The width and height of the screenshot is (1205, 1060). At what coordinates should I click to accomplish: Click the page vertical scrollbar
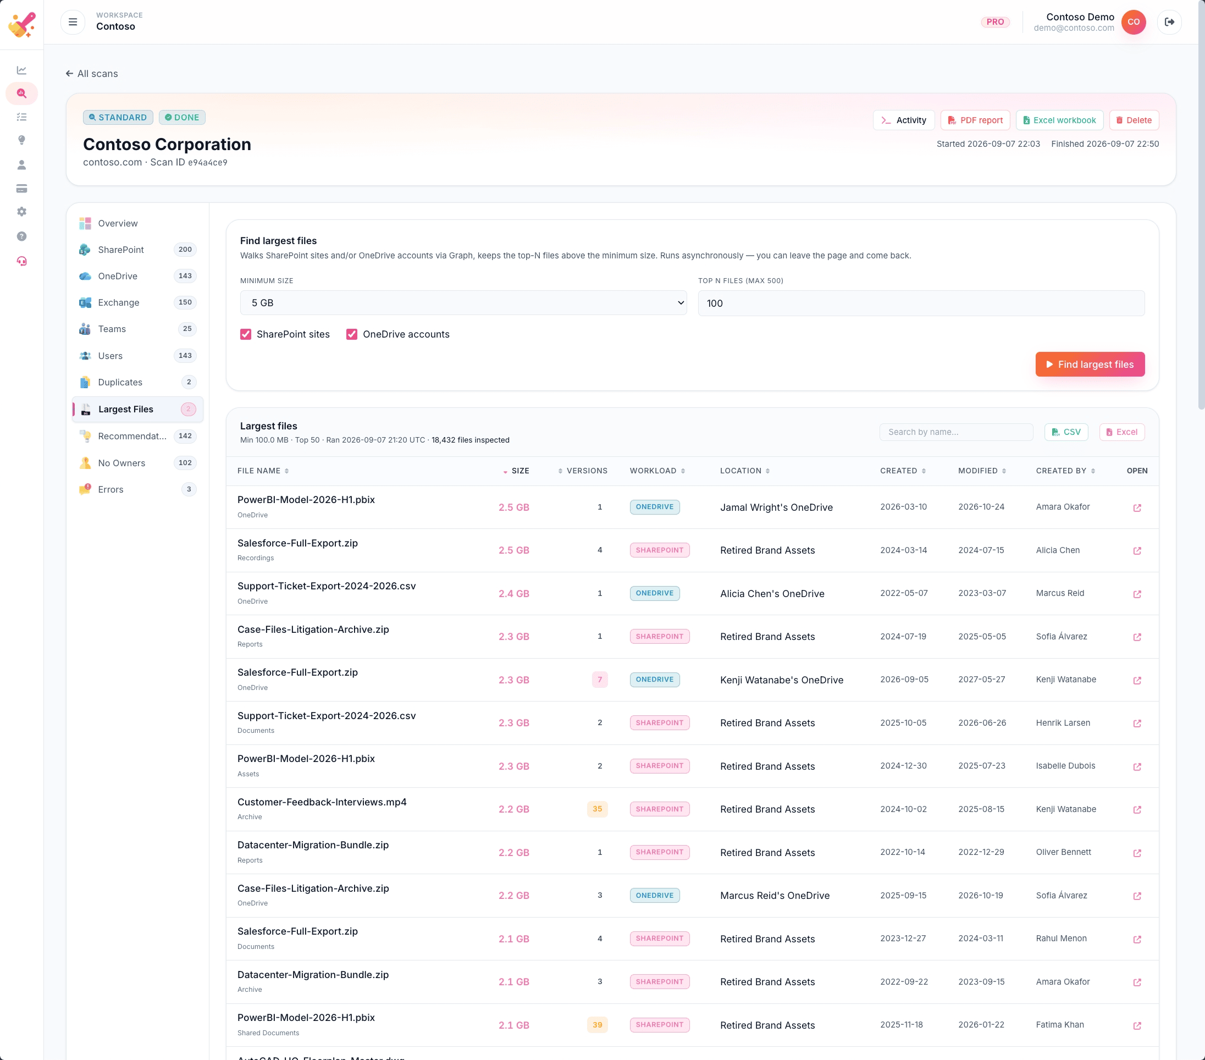pos(1201,206)
